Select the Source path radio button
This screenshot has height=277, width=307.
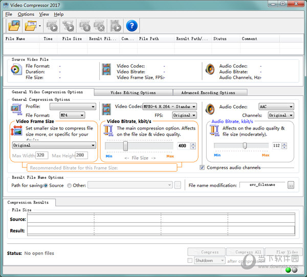click(x=46, y=185)
